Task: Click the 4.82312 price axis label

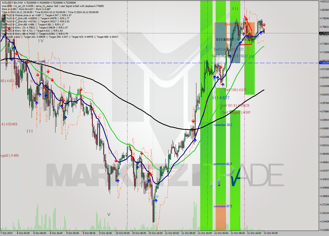Action: [324, 2]
